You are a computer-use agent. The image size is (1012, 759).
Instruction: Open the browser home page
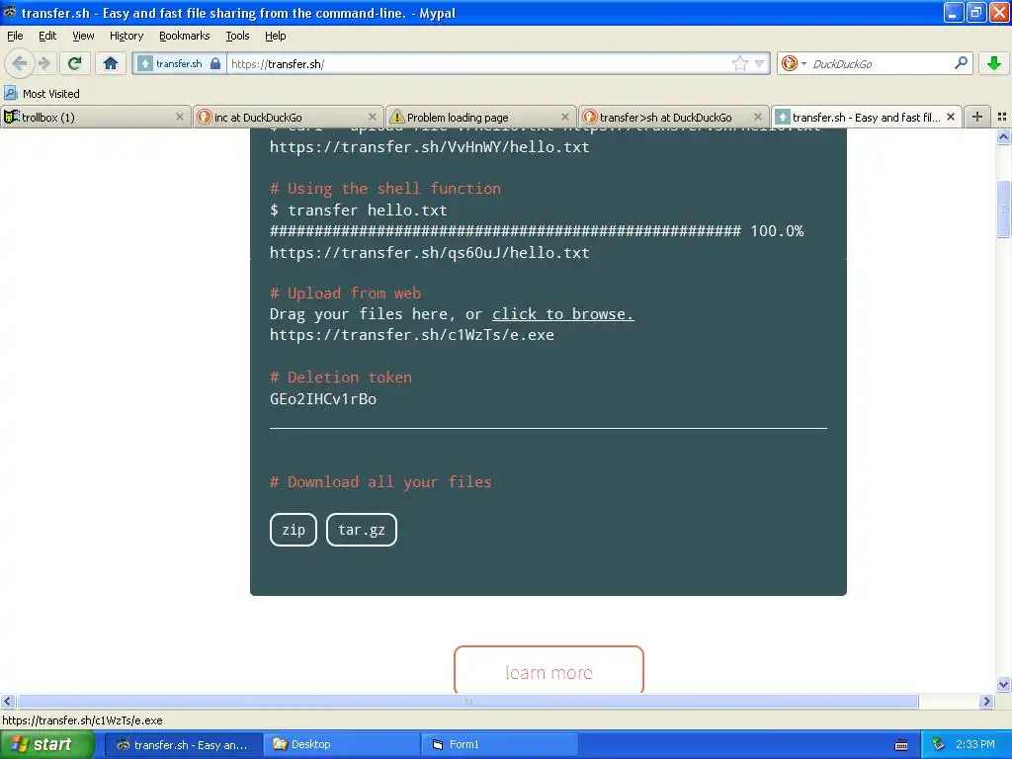tap(111, 63)
